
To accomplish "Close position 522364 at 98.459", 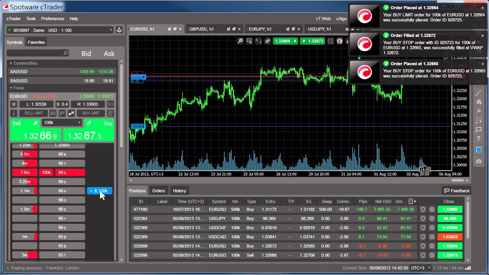I will [x=450, y=218].
